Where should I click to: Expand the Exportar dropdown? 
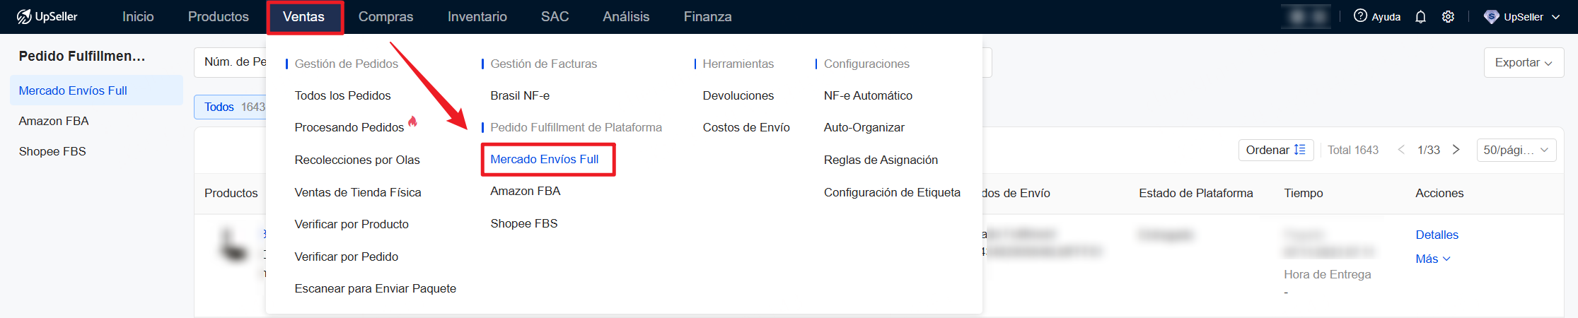1523,63
